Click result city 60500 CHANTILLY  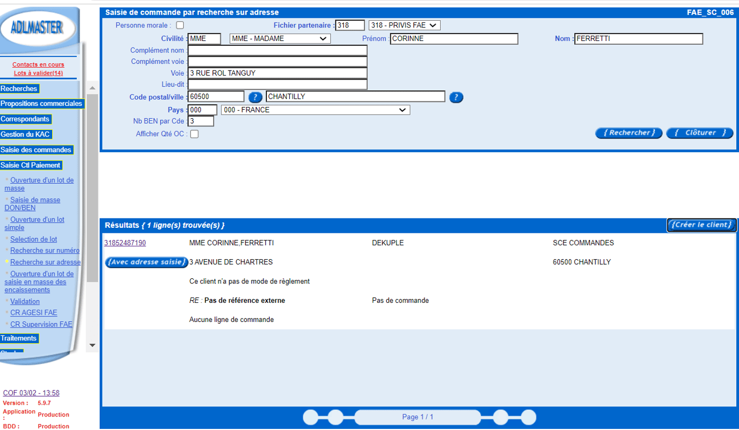click(582, 262)
